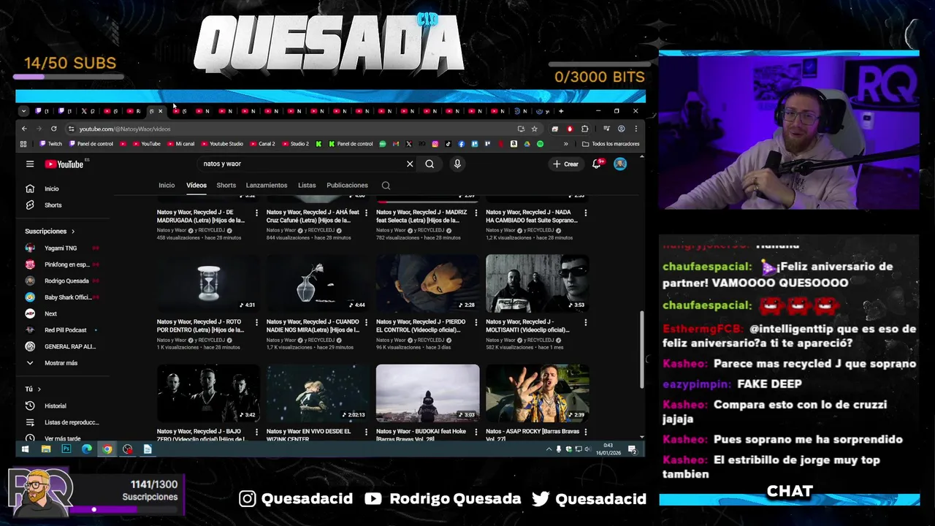The image size is (935, 526).
Task: Open File Explorer from the taskbar
Action: point(45,449)
